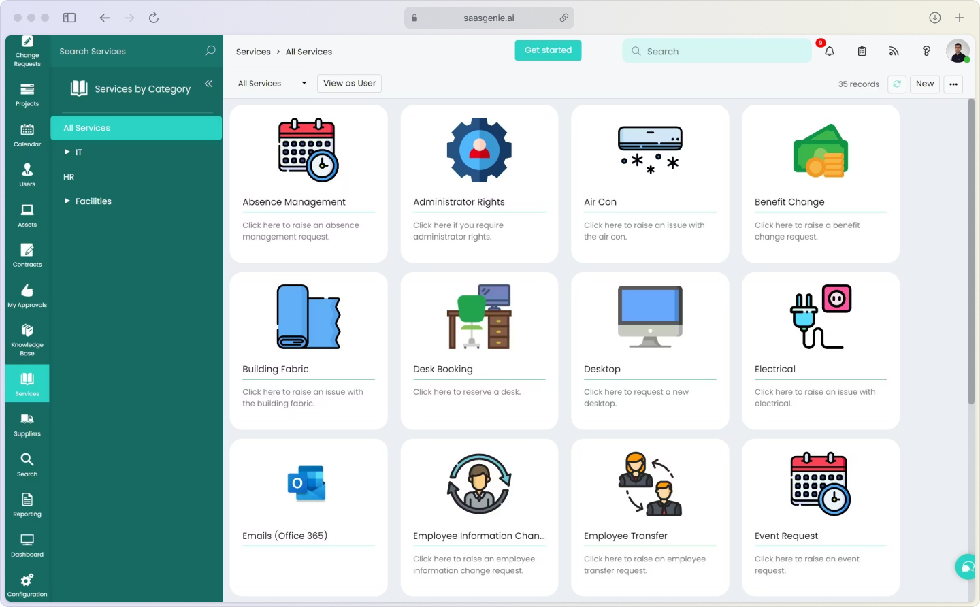The height and width of the screenshot is (607, 980).
Task: Click the Get started button
Action: point(548,50)
